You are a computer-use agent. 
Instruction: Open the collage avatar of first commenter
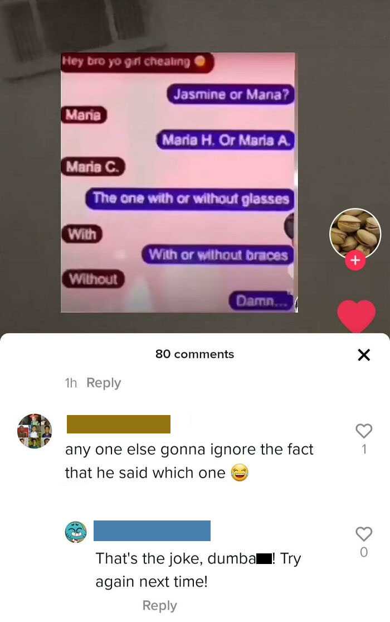coord(35,431)
